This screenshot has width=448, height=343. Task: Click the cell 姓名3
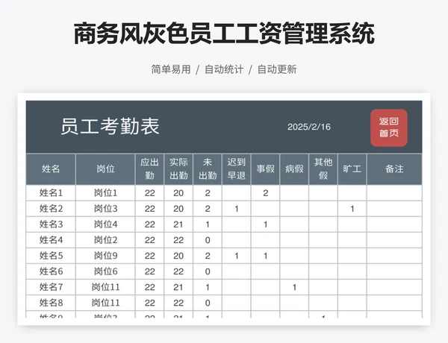click(x=51, y=224)
